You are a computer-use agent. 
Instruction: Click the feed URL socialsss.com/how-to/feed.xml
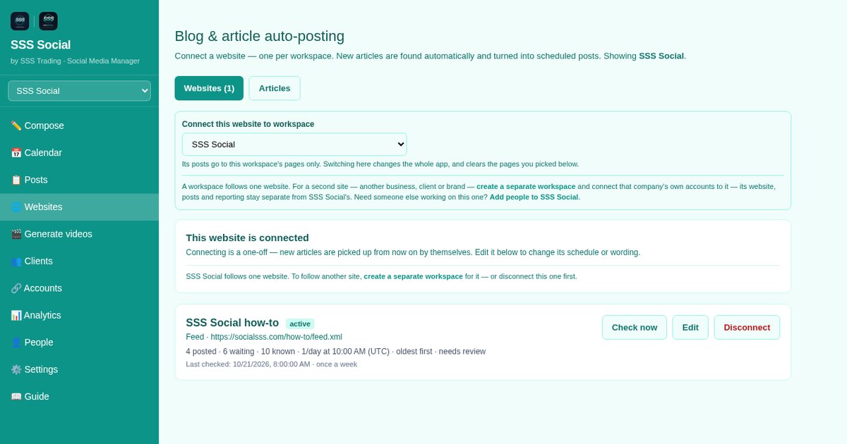coord(276,337)
